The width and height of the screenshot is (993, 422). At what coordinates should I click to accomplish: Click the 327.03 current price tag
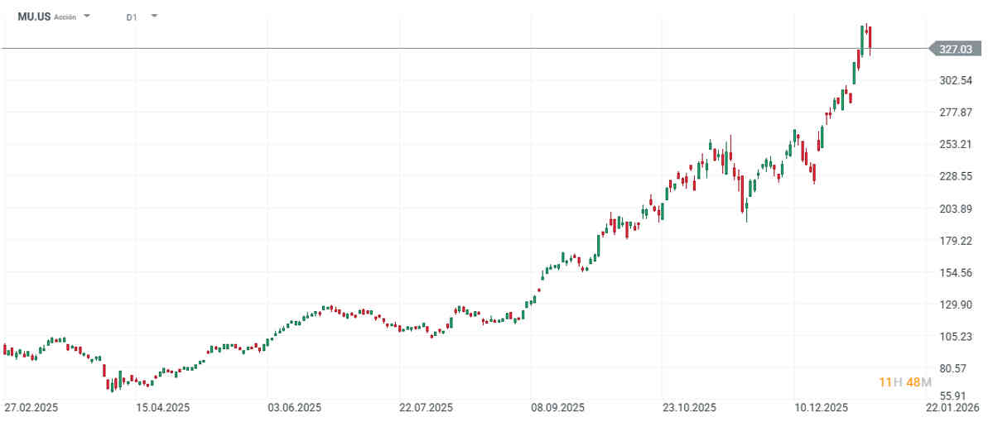(x=955, y=50)
